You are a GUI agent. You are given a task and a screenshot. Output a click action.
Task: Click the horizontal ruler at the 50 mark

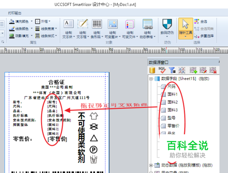(x=94, y=50)
